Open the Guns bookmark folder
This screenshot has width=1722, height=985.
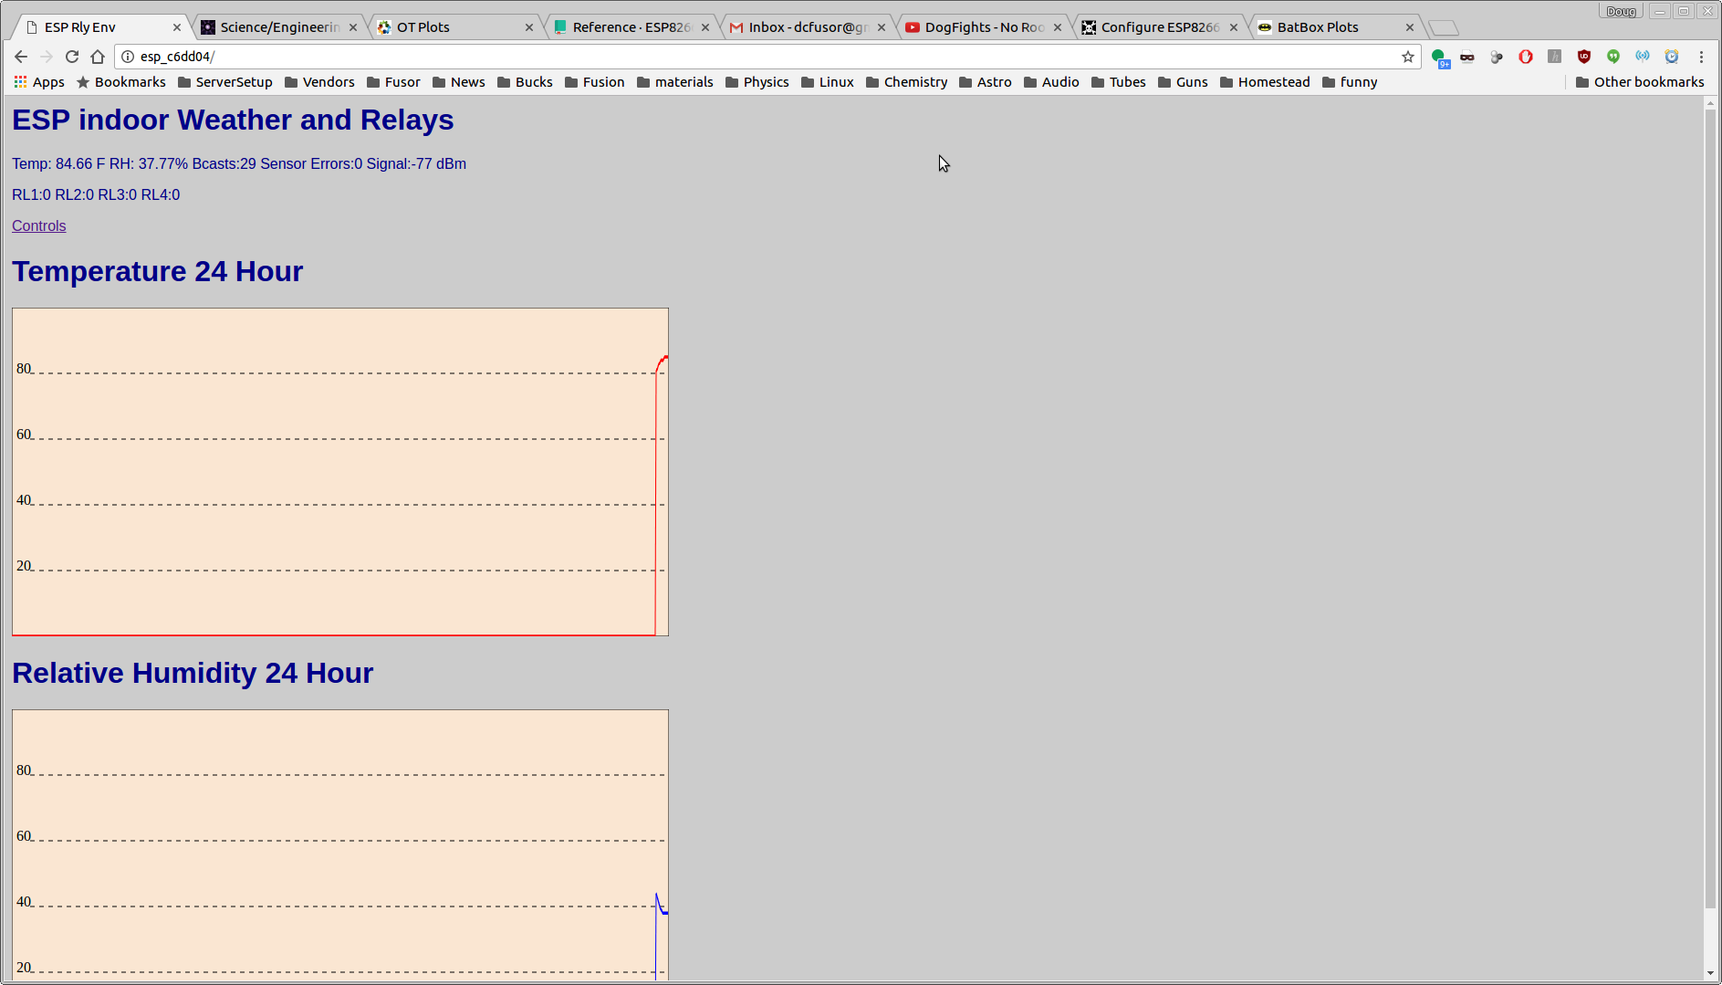tap(1183, 82)
